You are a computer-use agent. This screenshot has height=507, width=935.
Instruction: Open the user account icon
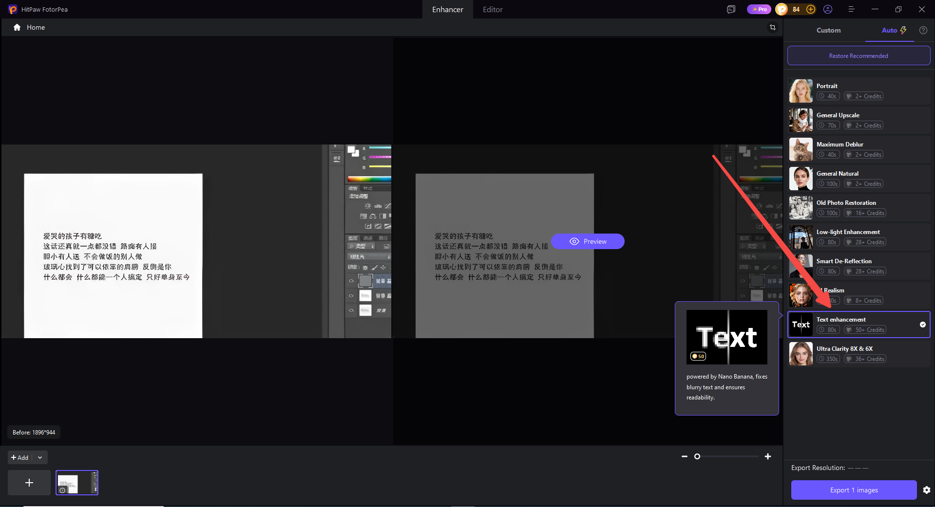click(x=828, y=9)
